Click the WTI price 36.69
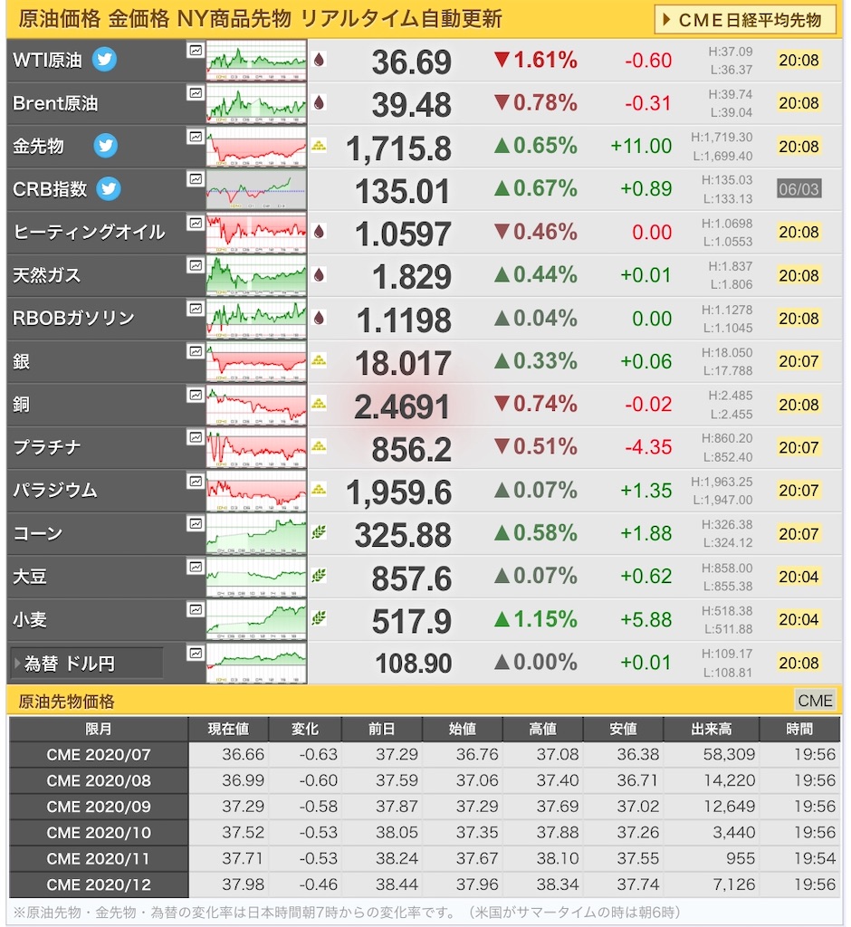Screen dimensions: 851x927 [411, 62]
